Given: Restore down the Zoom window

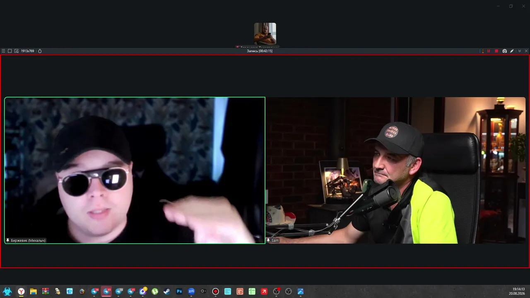Looking at the screenshot, I should pos(511,6).
